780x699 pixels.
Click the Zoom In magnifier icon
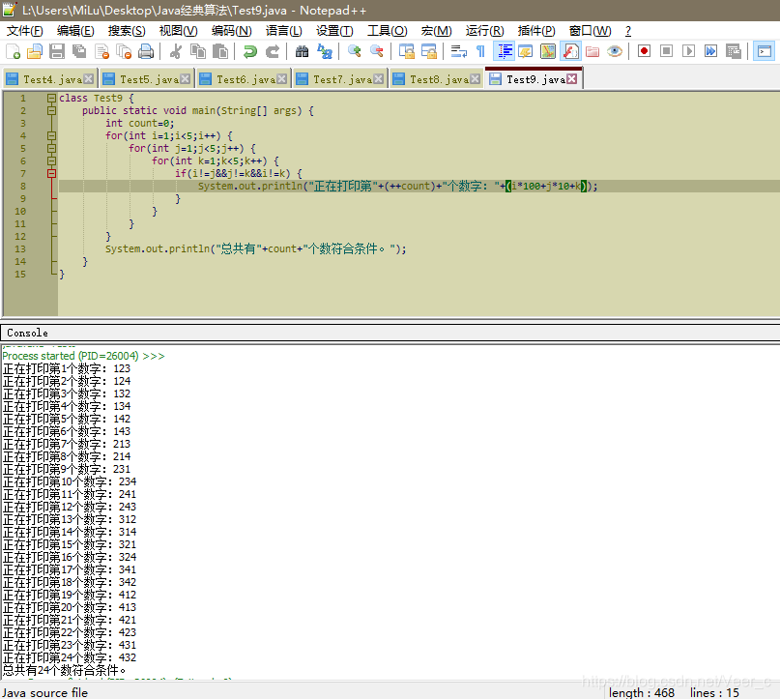coord(354,51)
